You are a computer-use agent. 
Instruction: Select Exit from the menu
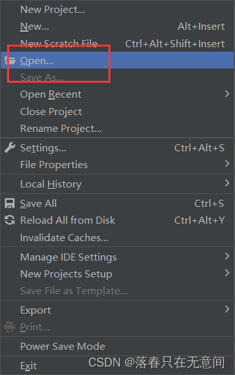pos(117,365)
